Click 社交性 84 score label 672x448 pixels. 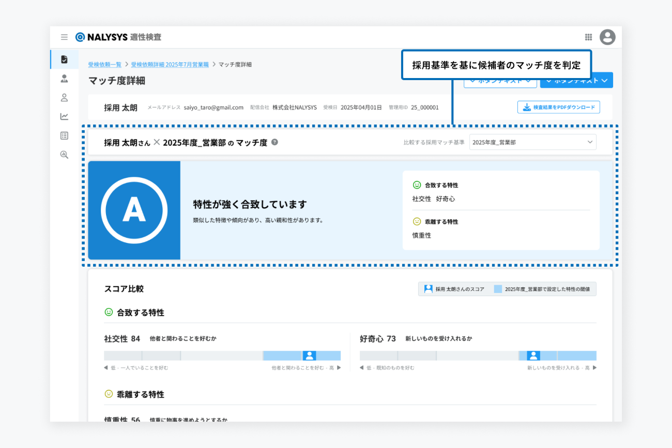pyautogui.click(x=122, y=339)
